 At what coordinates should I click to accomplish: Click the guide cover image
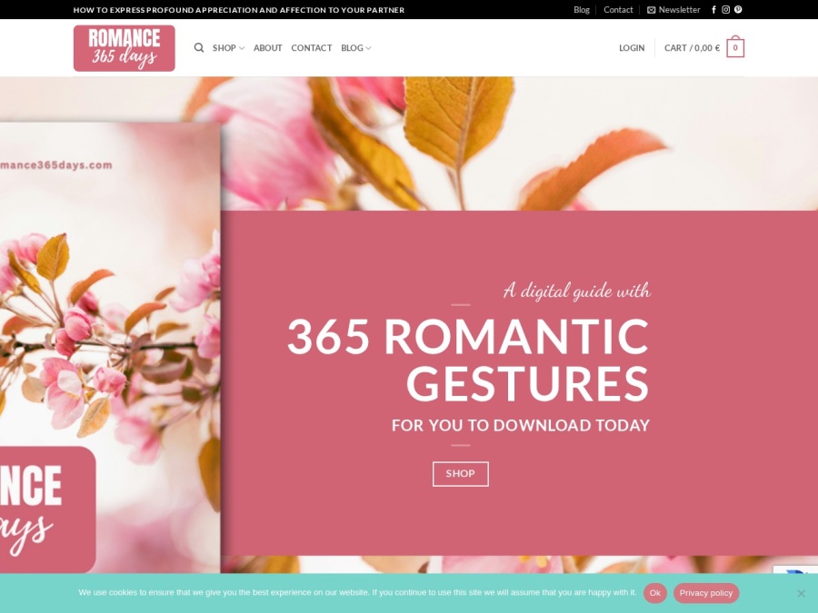109,345
